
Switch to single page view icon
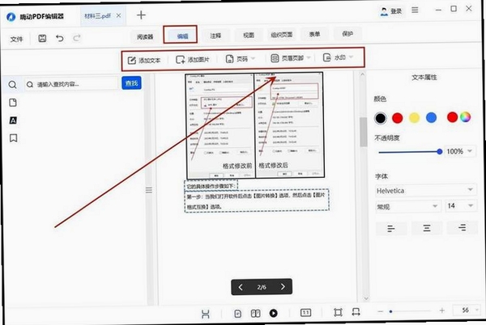[x=237, y=314]
